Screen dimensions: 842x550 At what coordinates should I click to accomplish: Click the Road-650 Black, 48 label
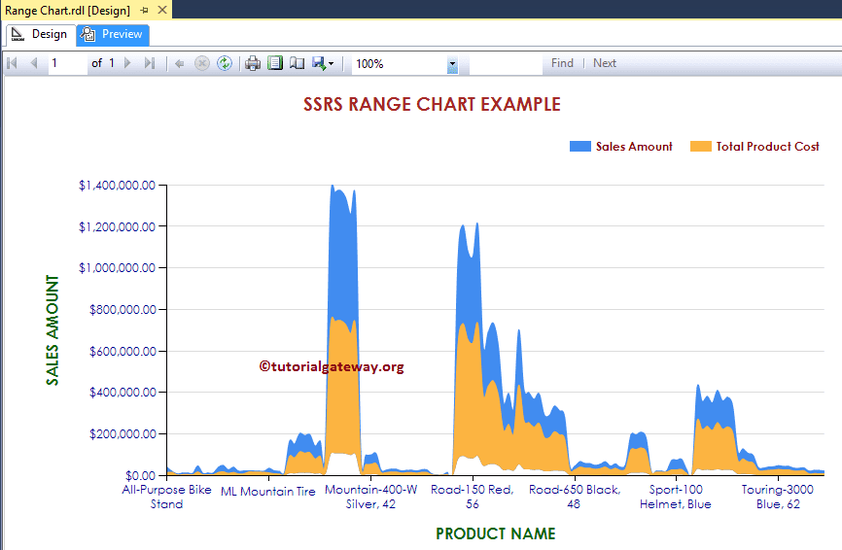coord(574,497)
